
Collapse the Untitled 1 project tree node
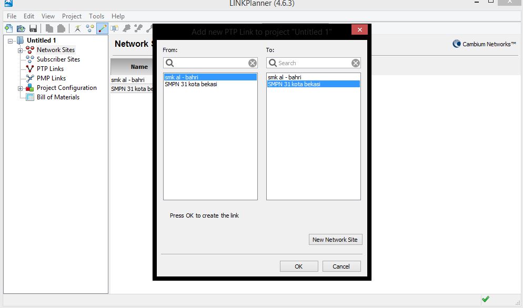(11, 41)
